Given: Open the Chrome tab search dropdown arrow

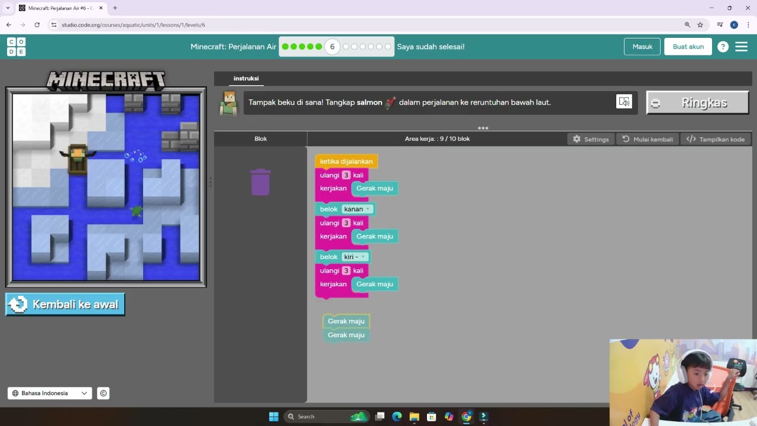Looking at the screenshot, I should tap(8, 8).
